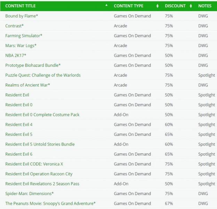The image size is (217, 209).
Task: Open the Resident Evil 5 game link
Action: pos(19,134)
